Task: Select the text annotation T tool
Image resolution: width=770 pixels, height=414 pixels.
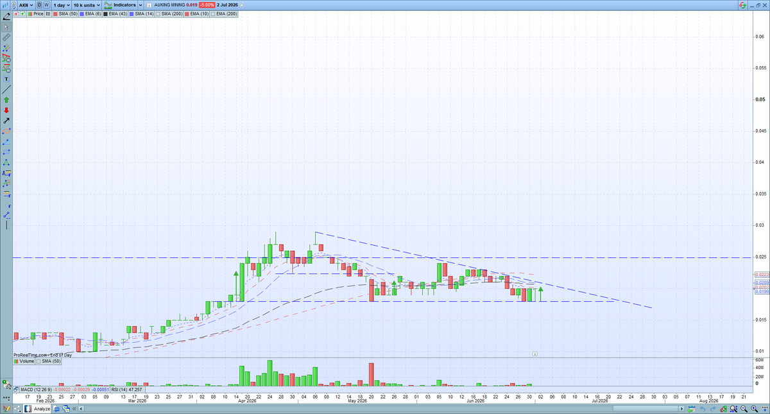Action: [6, 78]
